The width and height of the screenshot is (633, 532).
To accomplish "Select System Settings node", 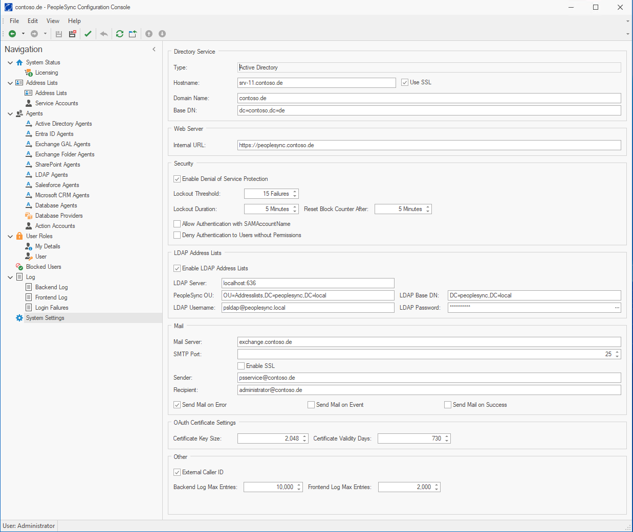I will point(45,318).
